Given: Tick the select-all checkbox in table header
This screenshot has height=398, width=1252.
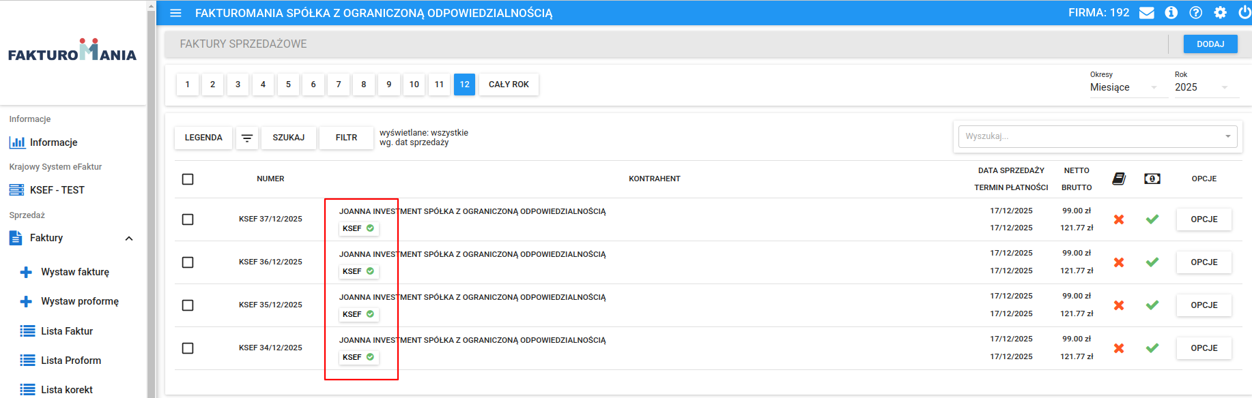Looking at the screenshot, I should (x=188, y=179).
